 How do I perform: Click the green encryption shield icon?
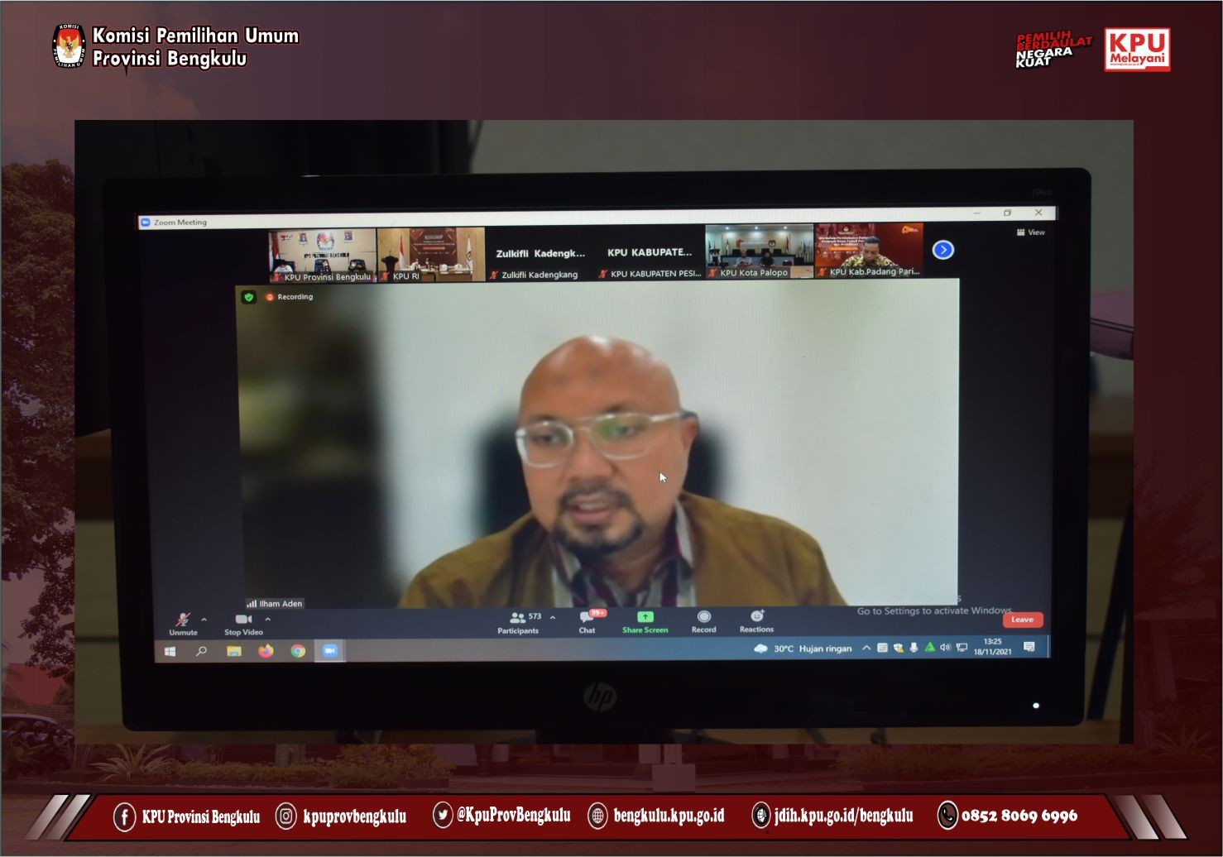248,297
